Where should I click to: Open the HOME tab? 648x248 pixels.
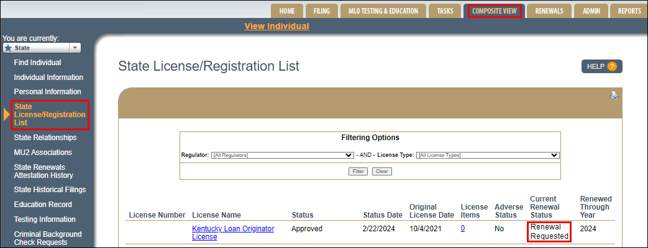(287, 11)
